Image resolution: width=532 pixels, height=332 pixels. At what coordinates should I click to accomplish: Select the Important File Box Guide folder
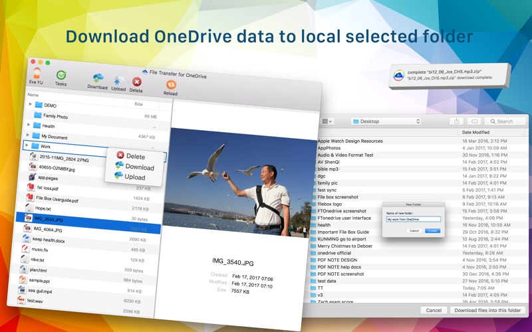pyautogui.click(x=343, y=232)
